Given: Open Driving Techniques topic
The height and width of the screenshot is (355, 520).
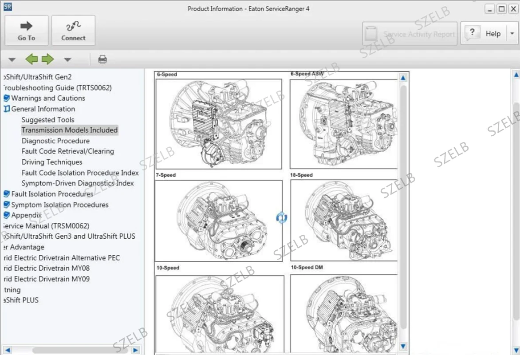Looking at the screenshot, I should coord(52,162).
